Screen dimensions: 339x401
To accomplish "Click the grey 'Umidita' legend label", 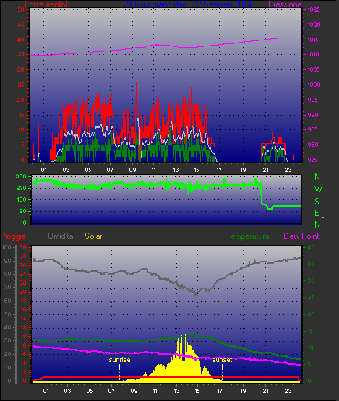I will [61, 236].
